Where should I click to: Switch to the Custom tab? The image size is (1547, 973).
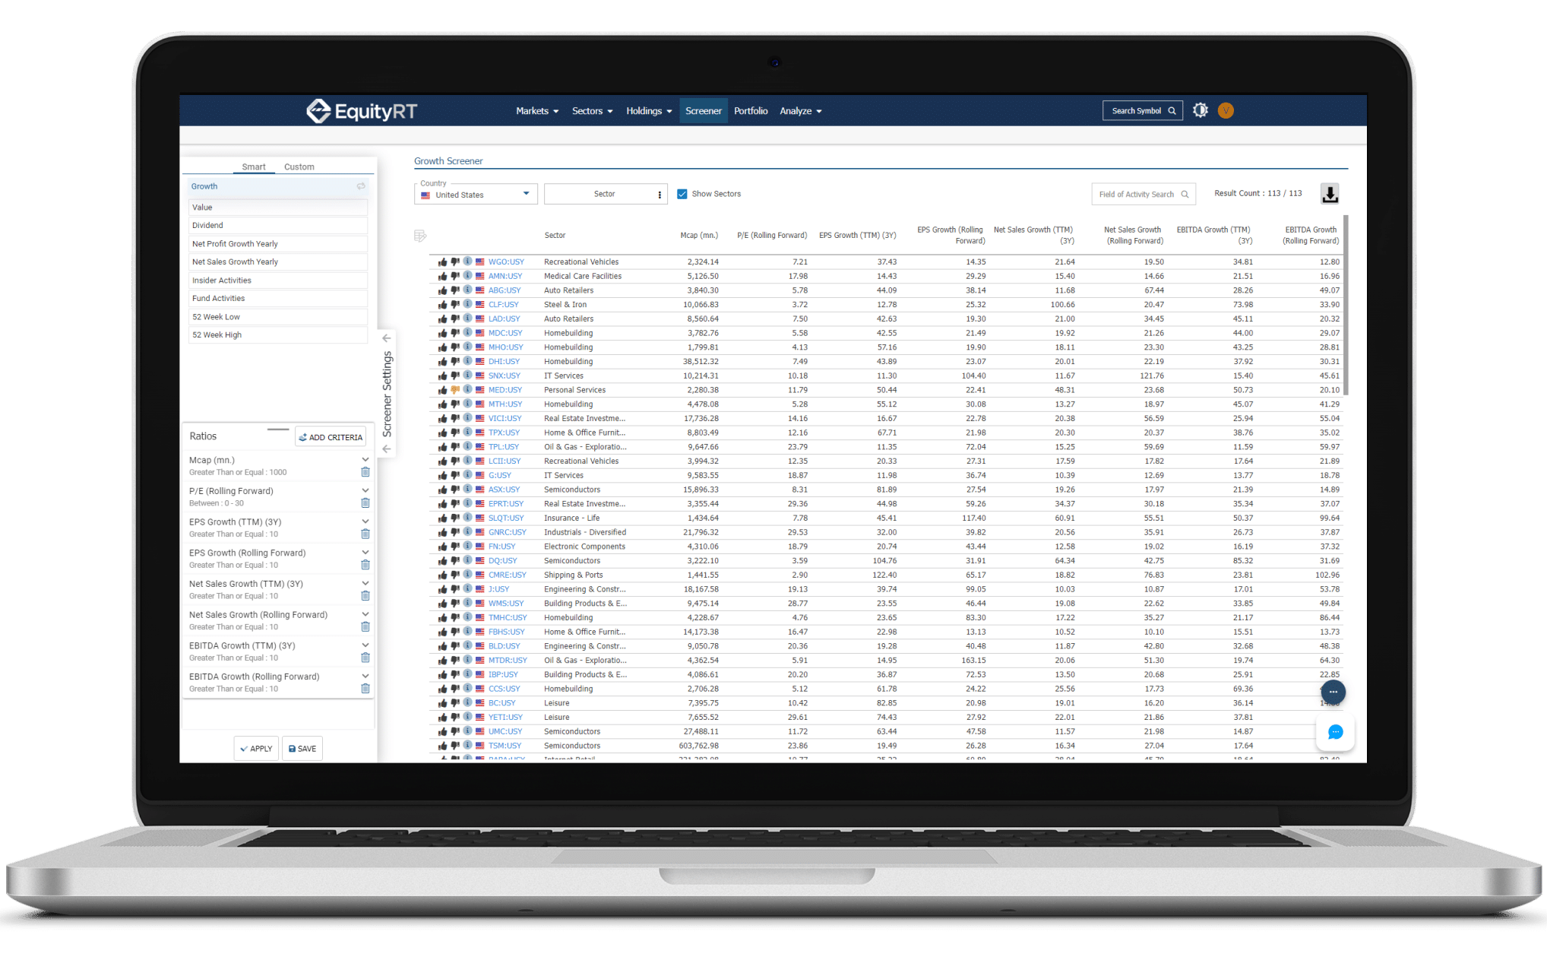tap(299, 167)
